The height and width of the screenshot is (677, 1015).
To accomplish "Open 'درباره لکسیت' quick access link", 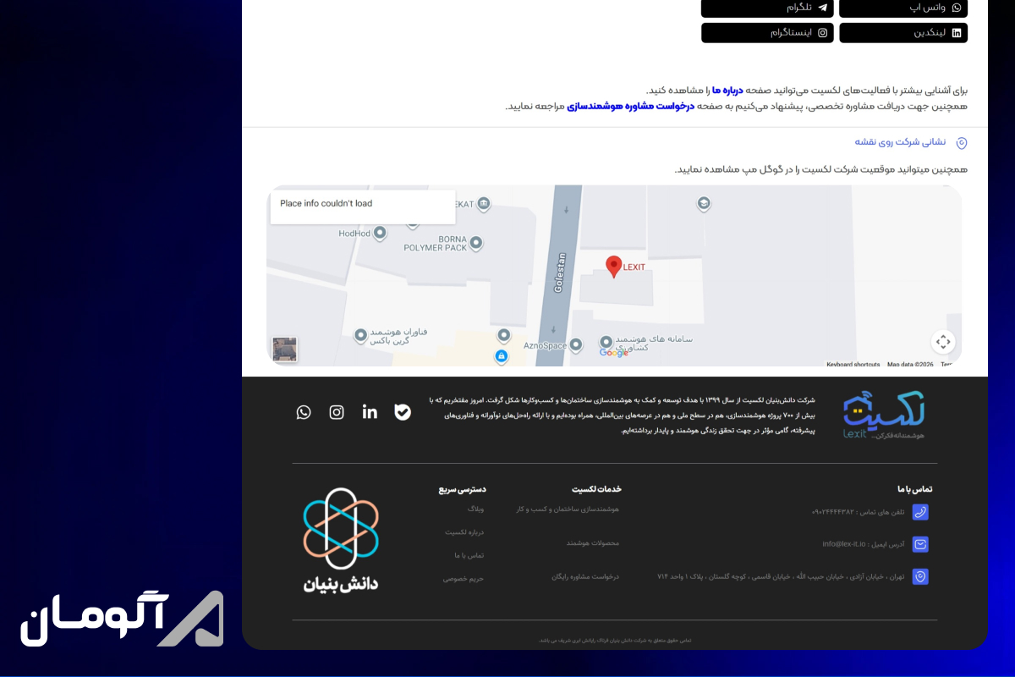I will tap(464, 532).
